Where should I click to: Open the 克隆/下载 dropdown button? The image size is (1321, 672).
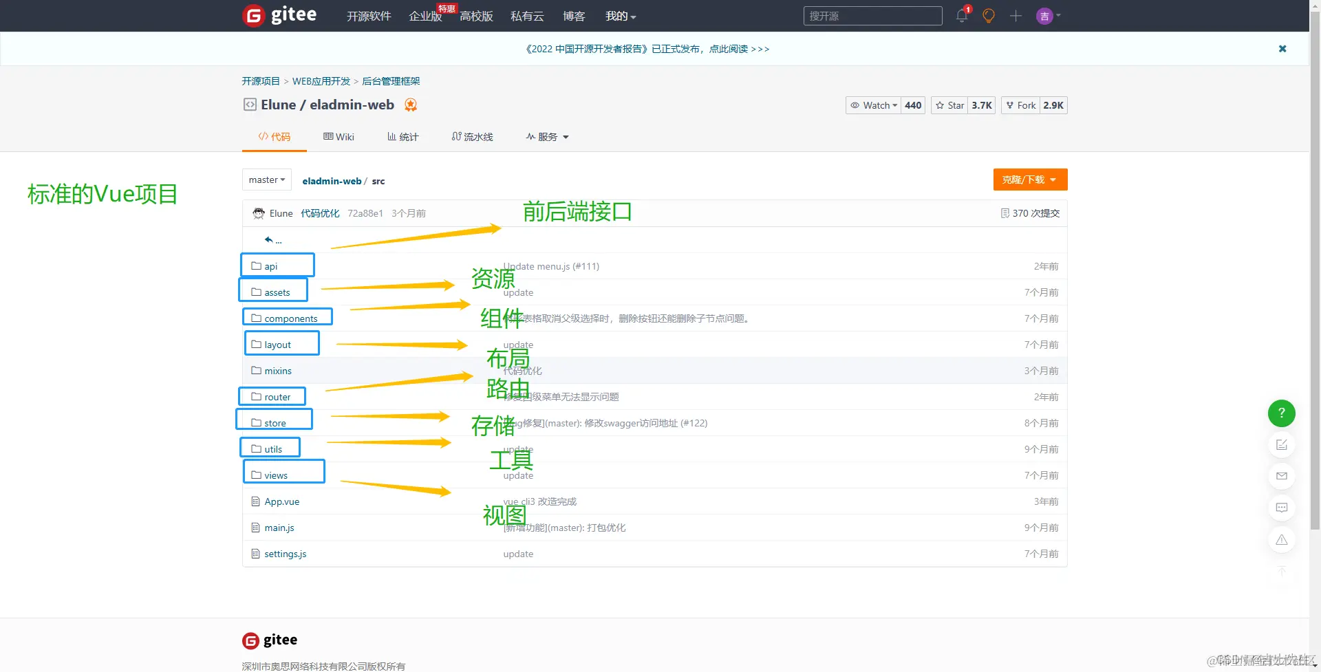coord(1030,180)
